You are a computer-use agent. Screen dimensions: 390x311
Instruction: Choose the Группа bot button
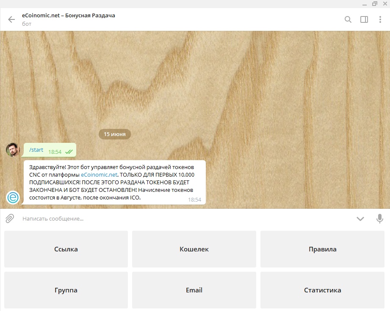(66, 290)
